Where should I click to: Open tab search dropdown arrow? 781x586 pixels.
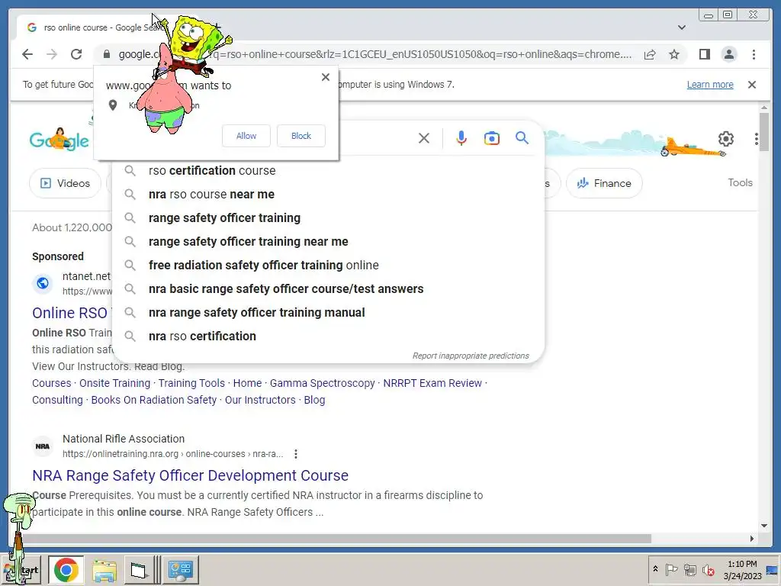(x=681, y=27)
